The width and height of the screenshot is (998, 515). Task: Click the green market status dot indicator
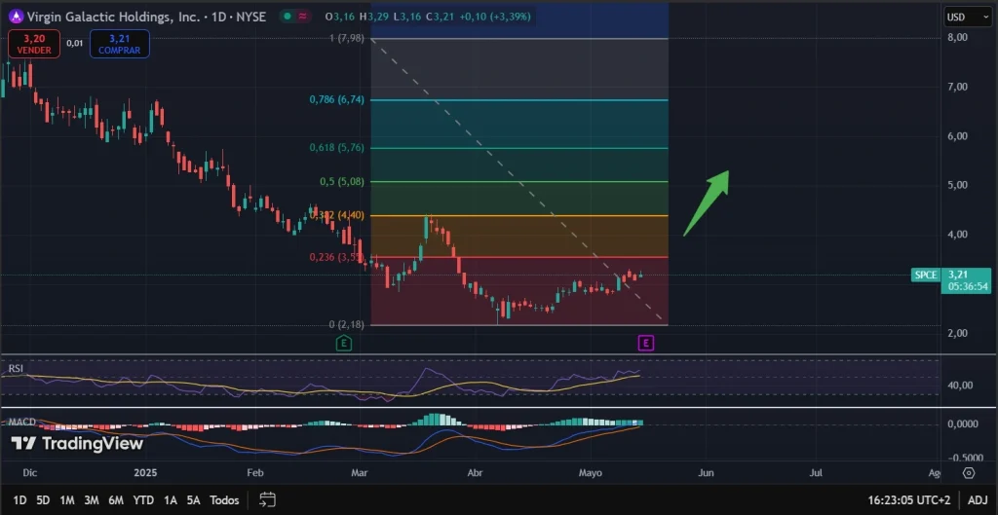(288, 17)
